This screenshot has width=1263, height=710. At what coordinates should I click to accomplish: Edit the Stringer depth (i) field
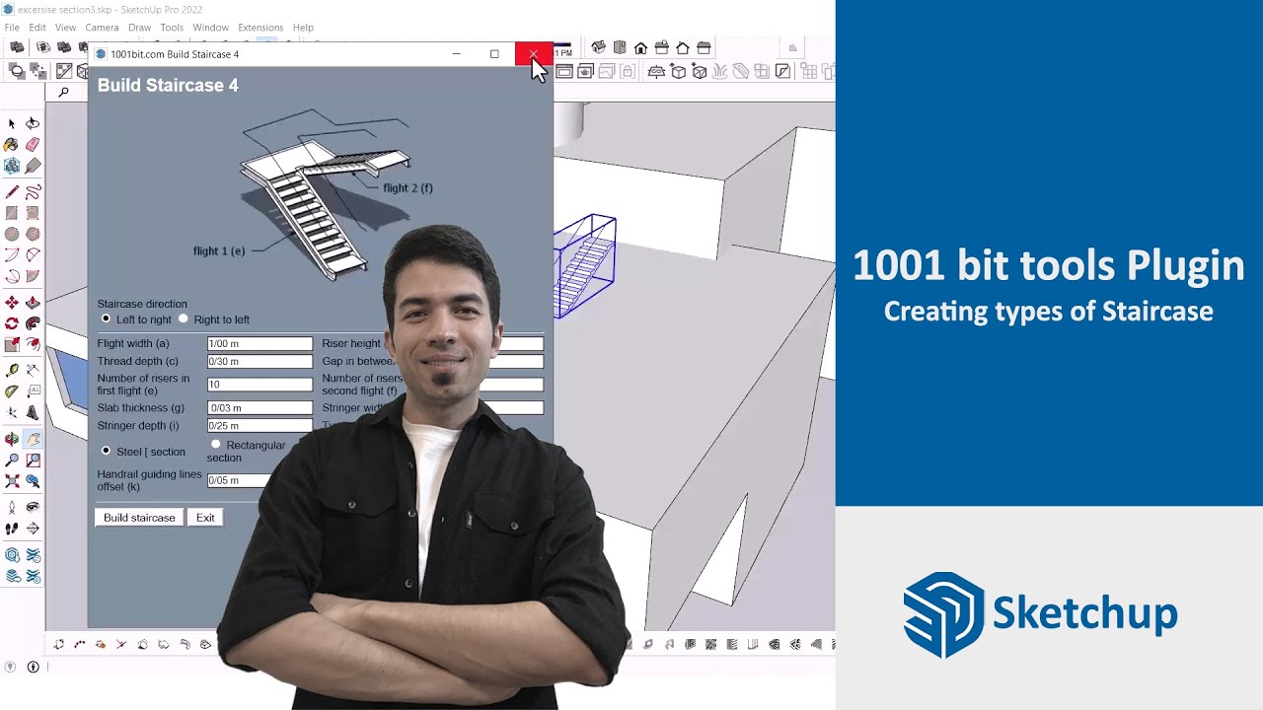[260, 426]
